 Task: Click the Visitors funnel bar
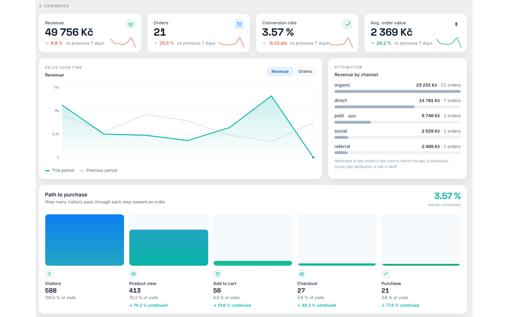click(85, 240)
